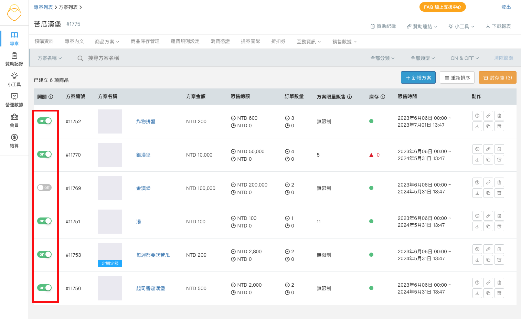Viewport: 521px width, 319px height.
Task: Click the search magnifier icon
Action: coord(81,59)
